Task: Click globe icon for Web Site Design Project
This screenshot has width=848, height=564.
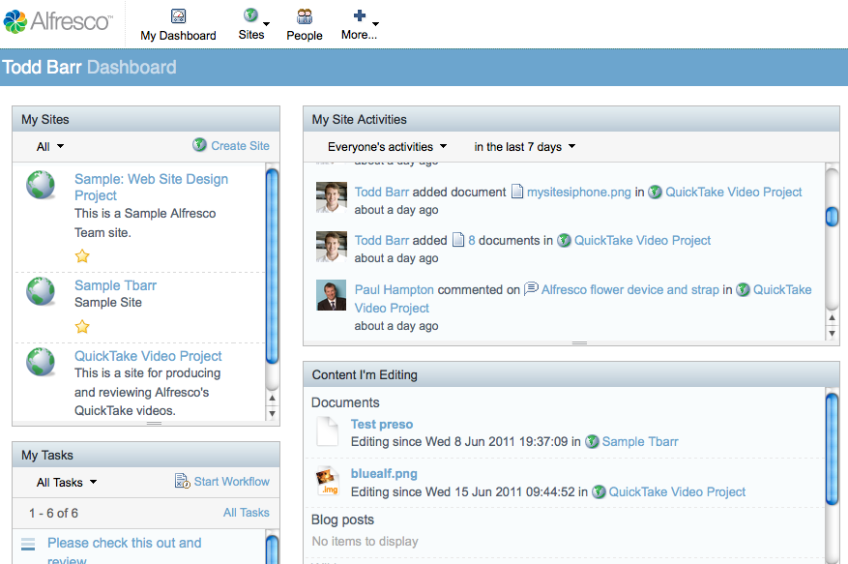Action: coord(41,185)
